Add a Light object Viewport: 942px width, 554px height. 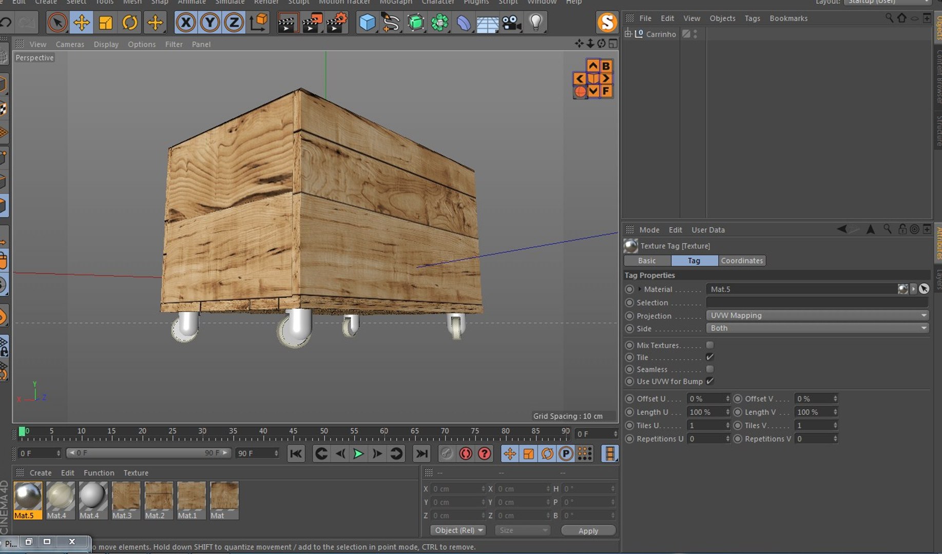535,23
